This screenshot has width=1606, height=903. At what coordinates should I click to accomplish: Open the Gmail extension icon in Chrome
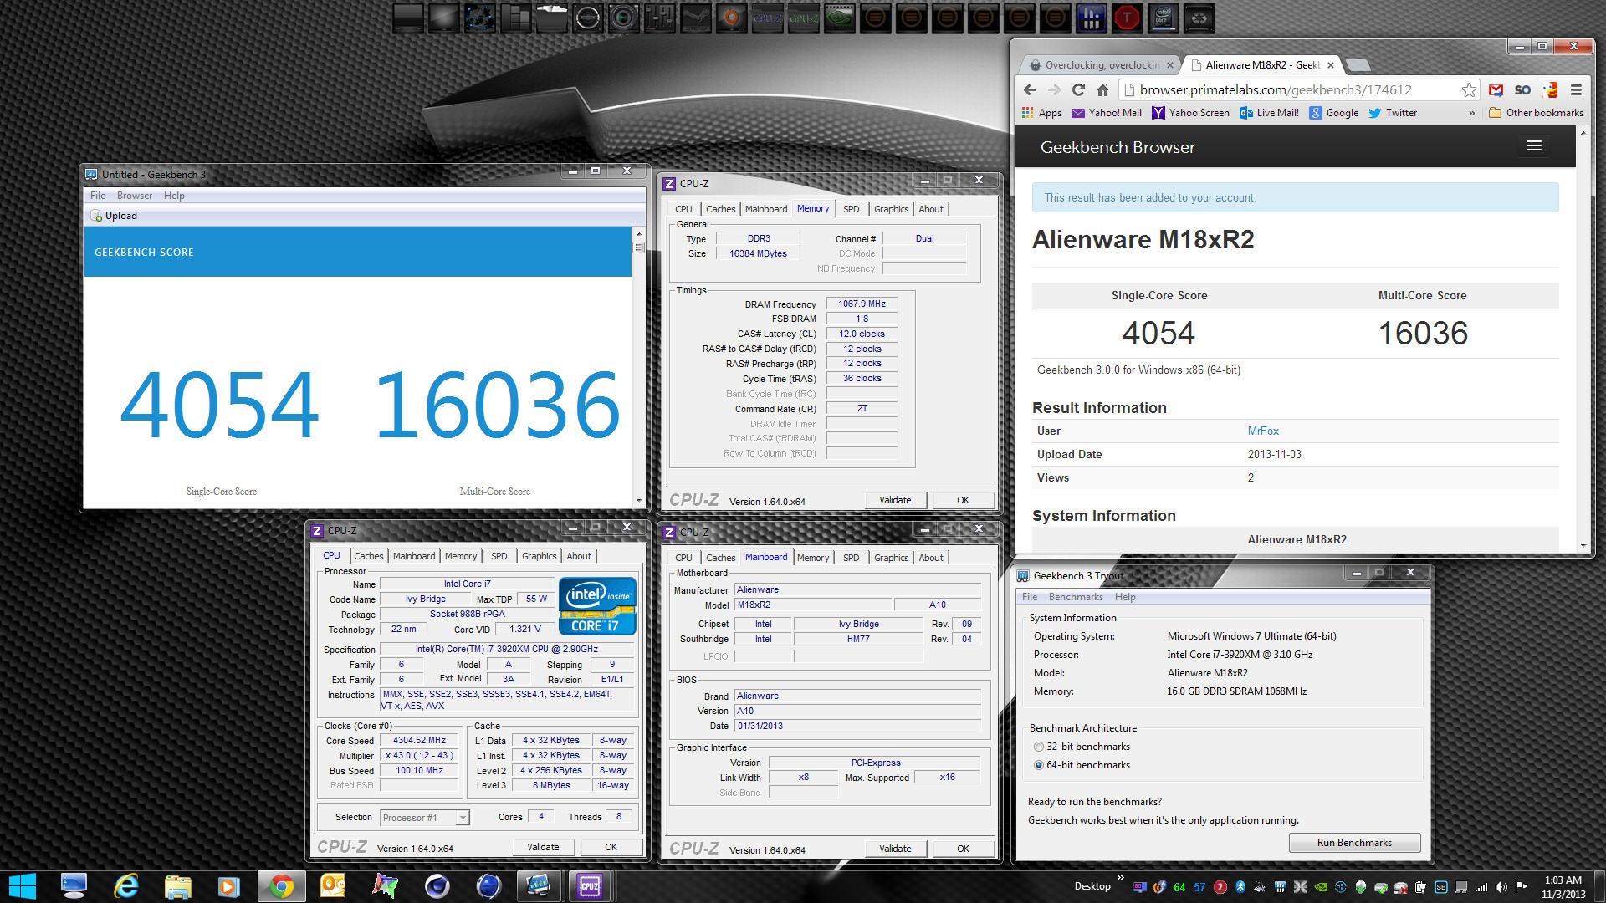coord(1496,89)
